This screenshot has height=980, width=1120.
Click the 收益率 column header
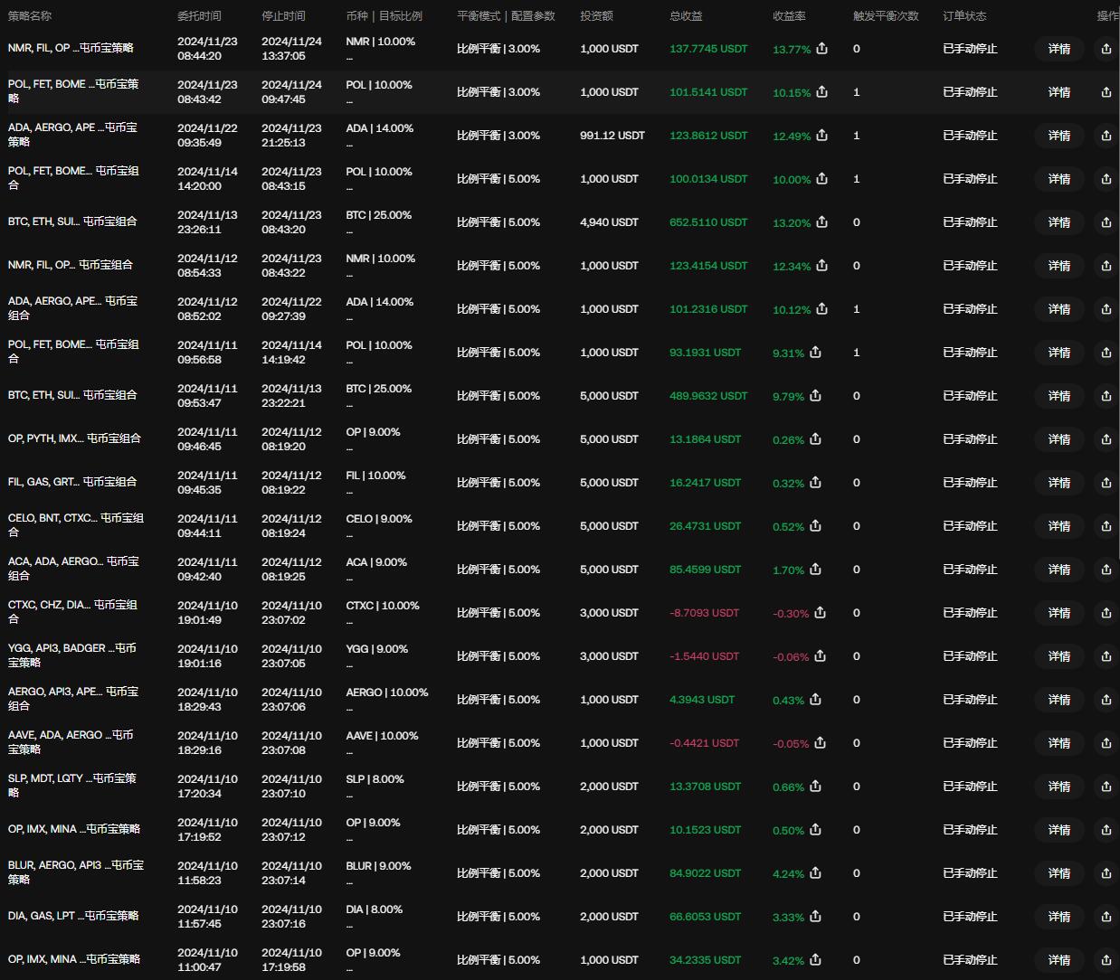789,16
